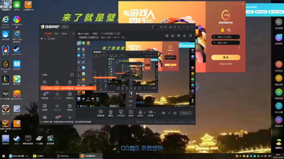
Task: Open 呼叫网管 phone icon in right sidebar
Action: coord(279,22)
